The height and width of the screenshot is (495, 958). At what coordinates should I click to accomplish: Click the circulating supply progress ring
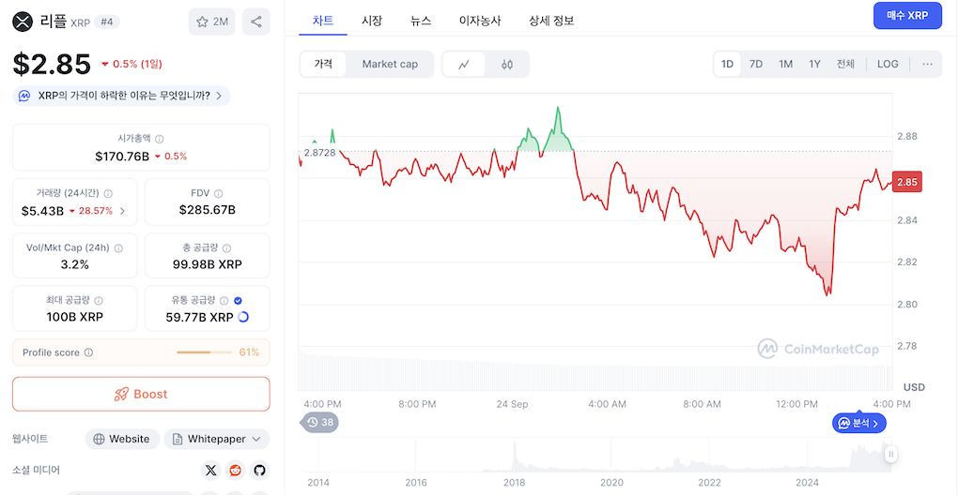[242, 317]
